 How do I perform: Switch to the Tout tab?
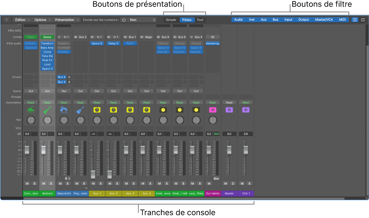[200, 20]
